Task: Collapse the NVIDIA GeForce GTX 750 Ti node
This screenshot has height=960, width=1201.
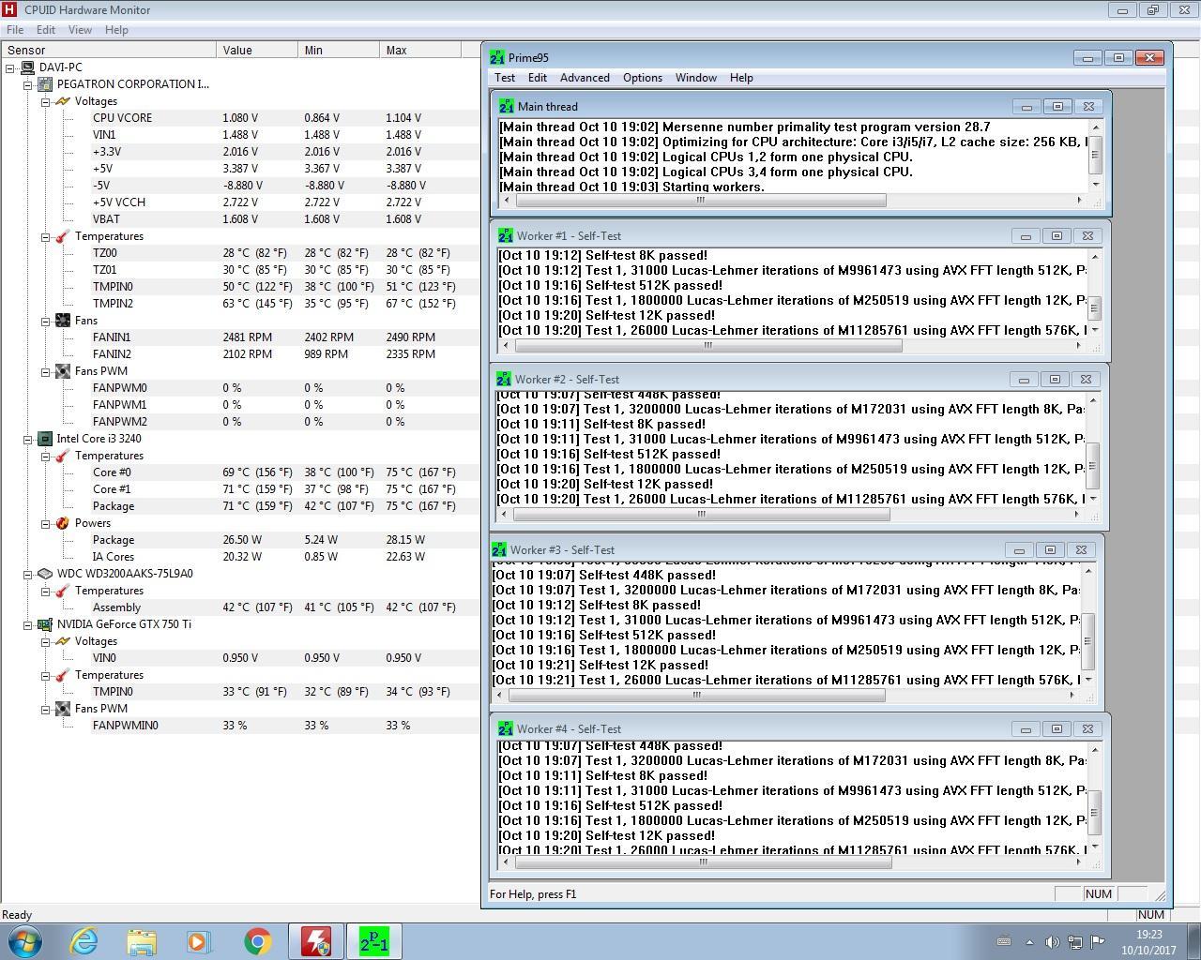Action: coord(28,624)
